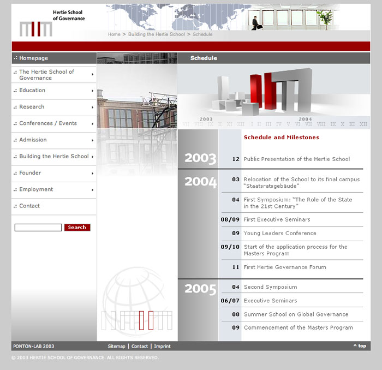
Task: Click 'Summer School on Global Governance'
Action: pos(296,314)
